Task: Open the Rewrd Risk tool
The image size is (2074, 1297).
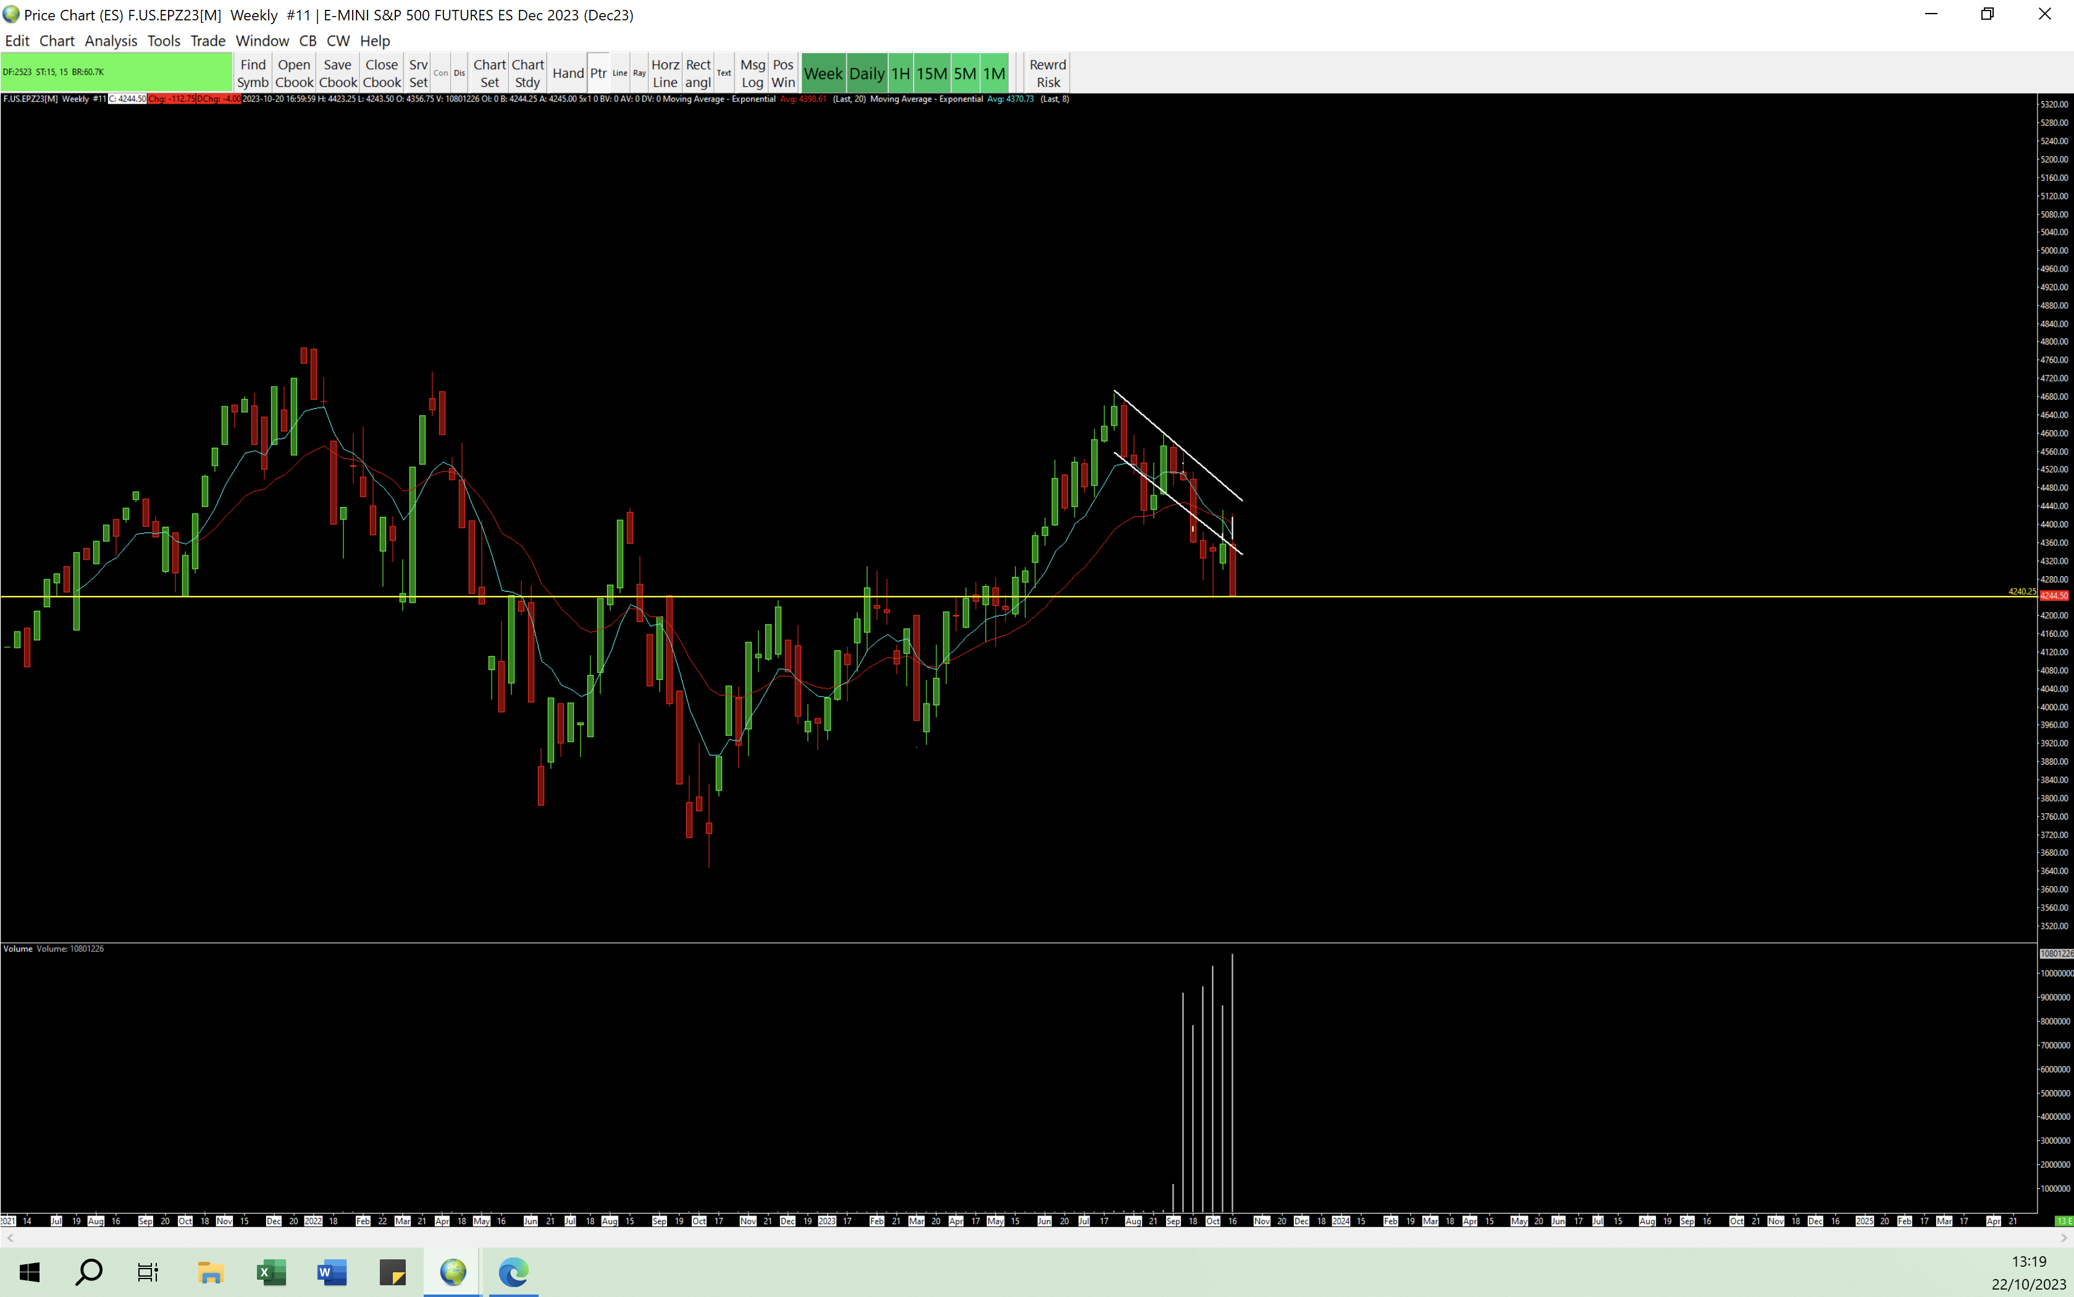Action: [1047, 73]
